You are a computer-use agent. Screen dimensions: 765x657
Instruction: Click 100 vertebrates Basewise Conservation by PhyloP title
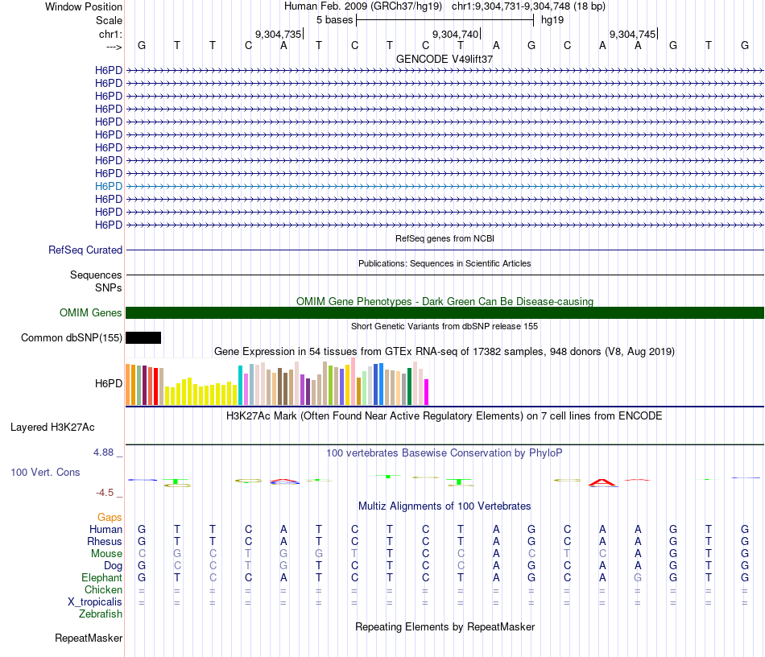tap(445, 453)
